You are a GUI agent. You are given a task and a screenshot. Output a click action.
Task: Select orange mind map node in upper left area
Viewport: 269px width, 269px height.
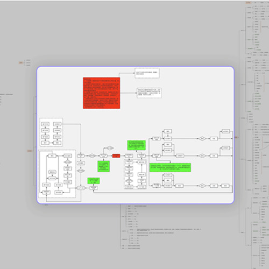pos(21,63)
